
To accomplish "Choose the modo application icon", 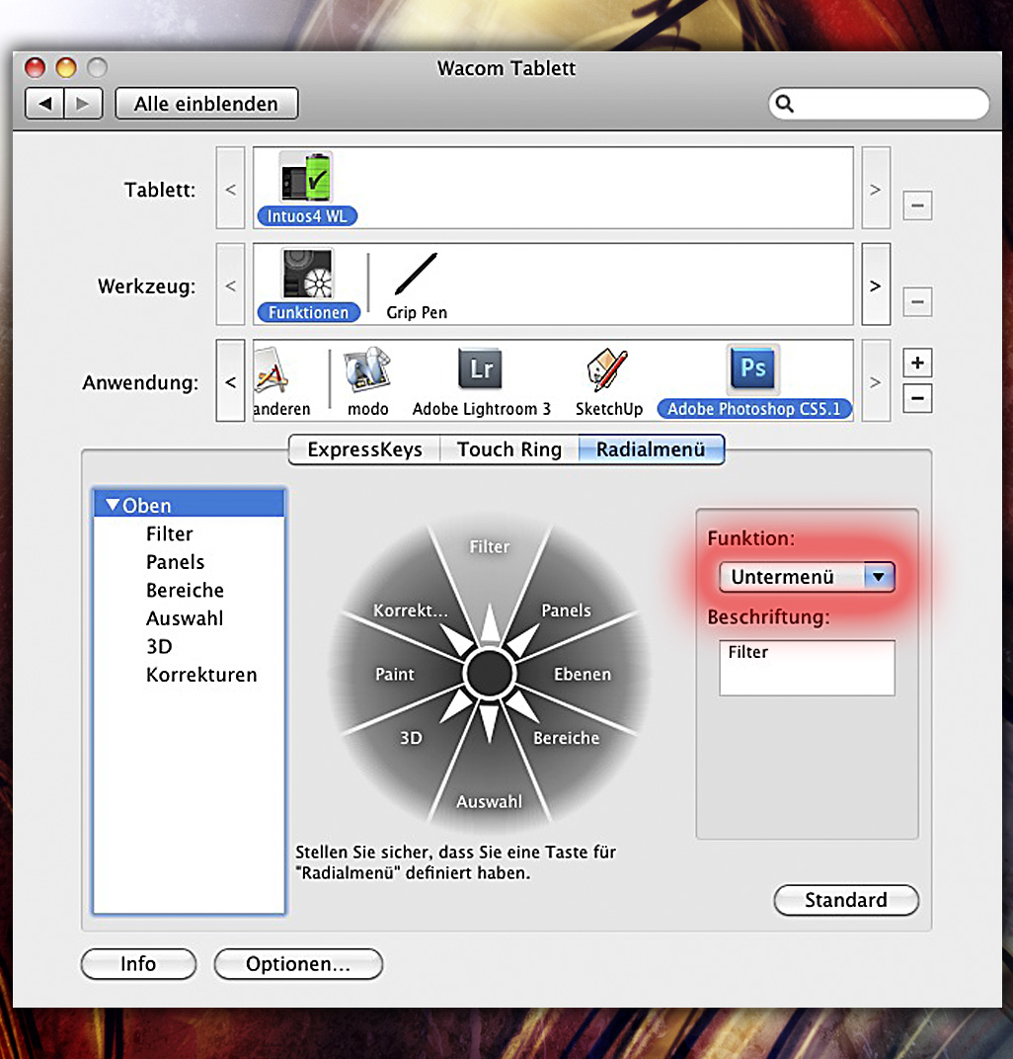I will coord(367,370).
